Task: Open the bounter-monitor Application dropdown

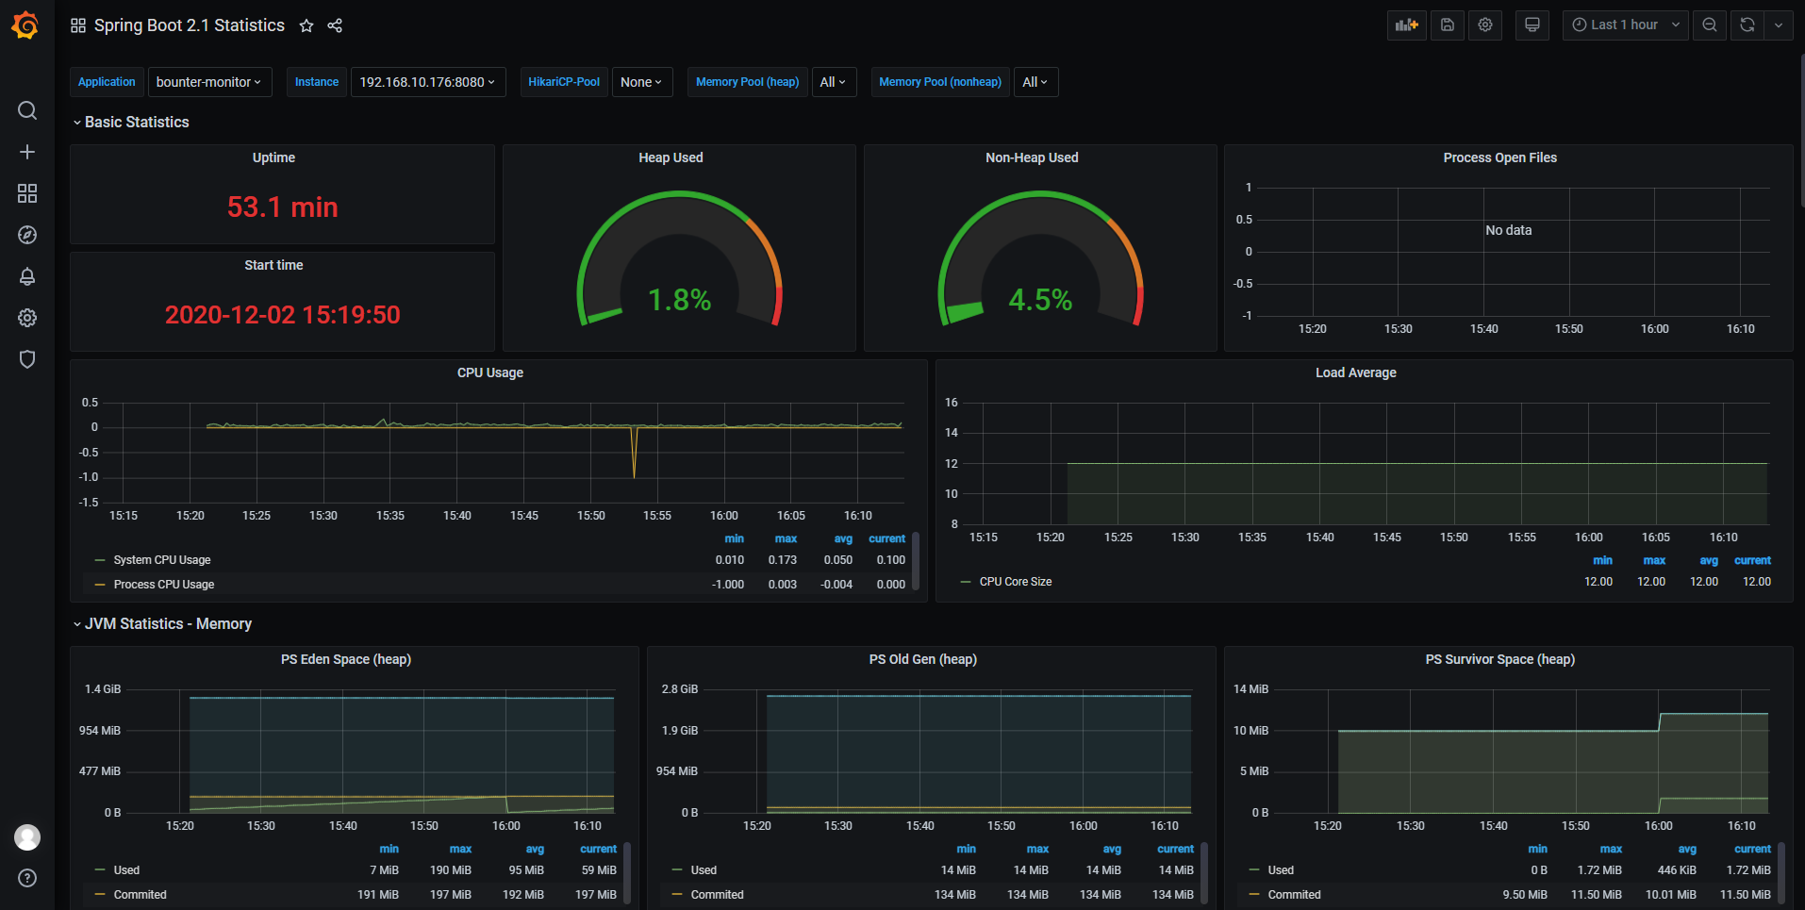Action: [209, 82]
